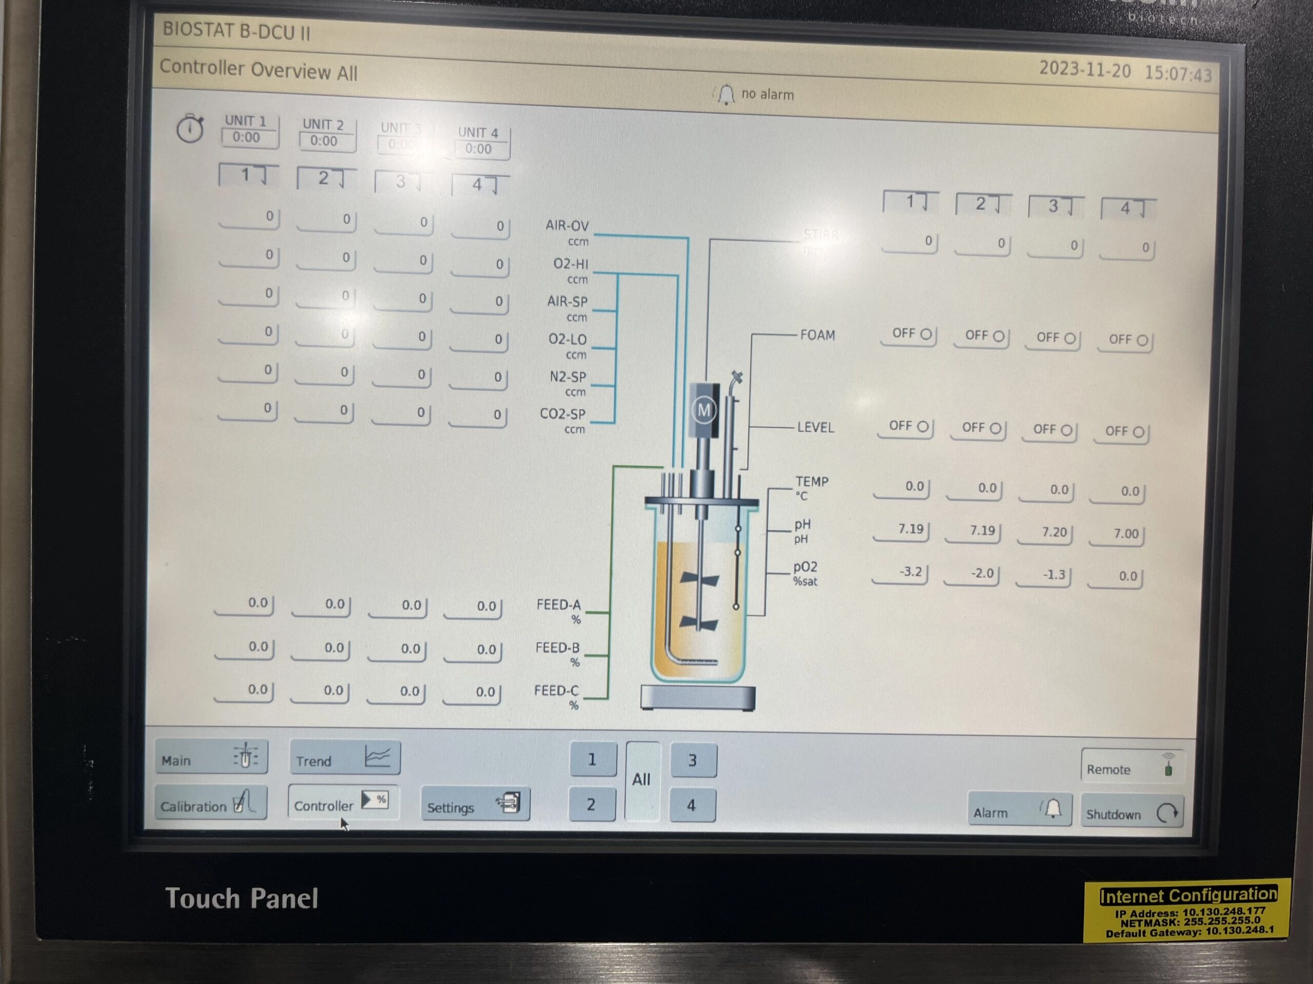This screenshot has width=1313, height=984.
Task: Toggle FOAM control for unit 1
Action: [x=910, y=335]
